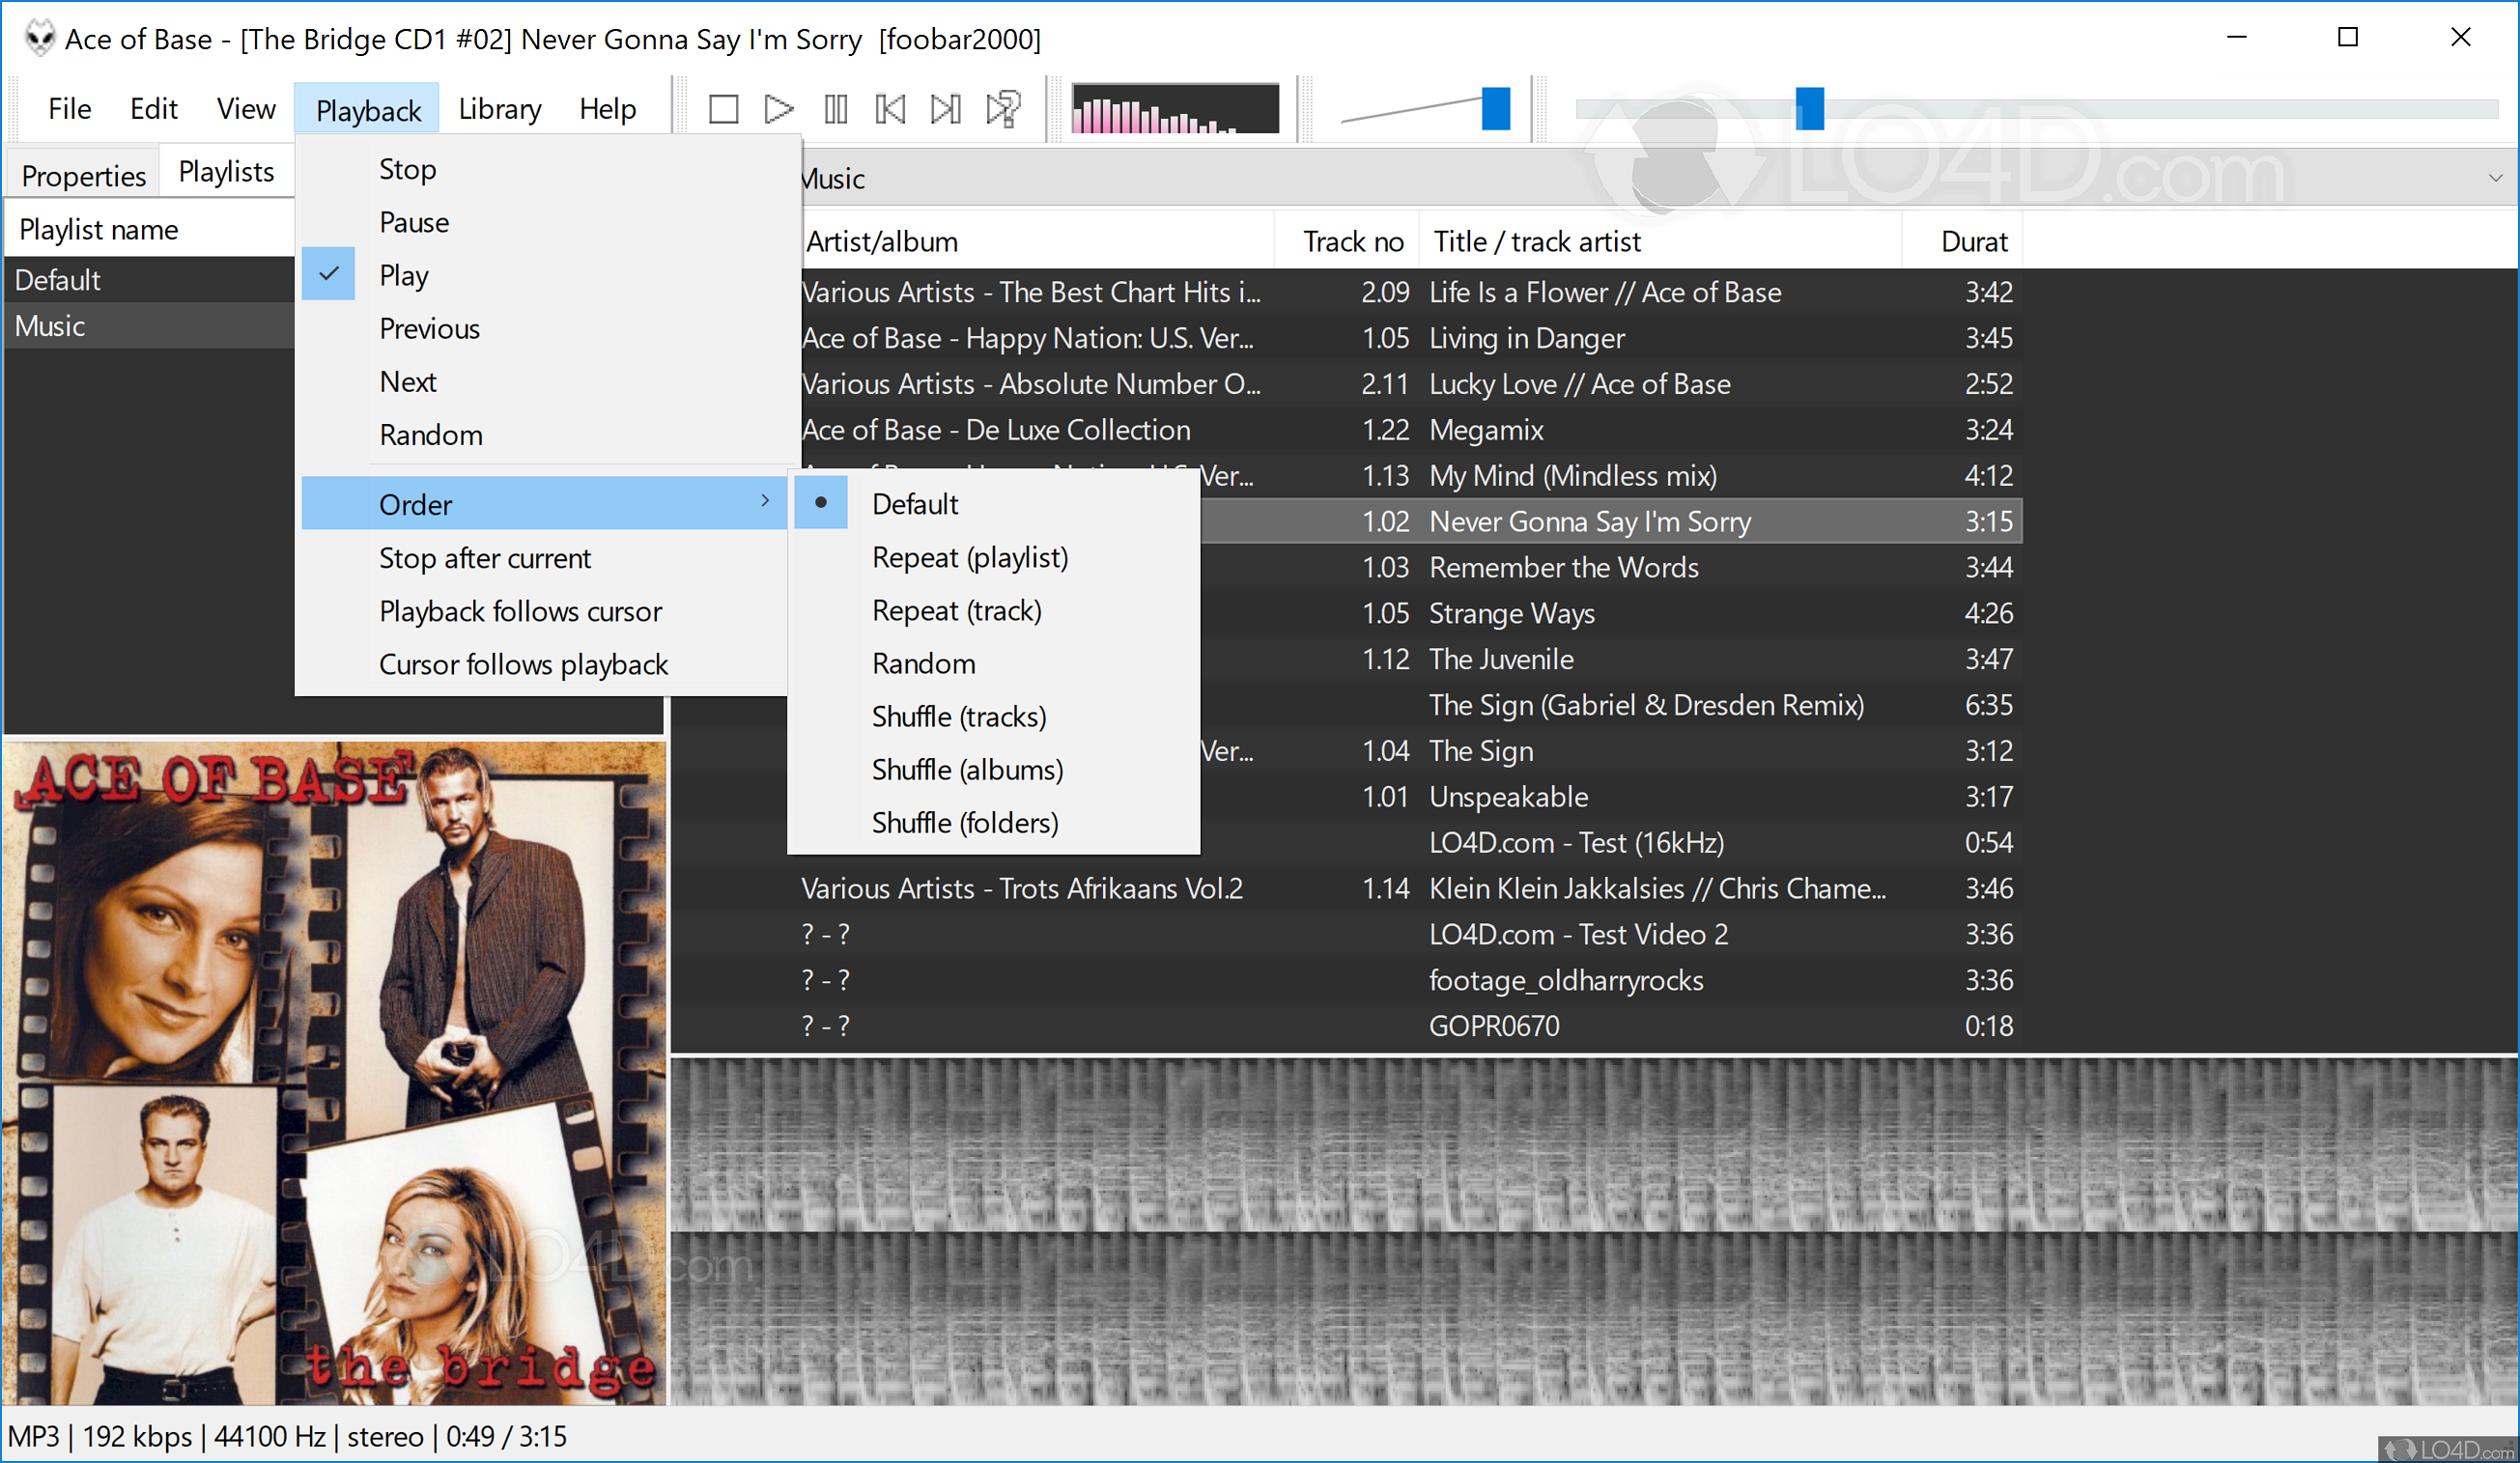This screenshot has width=2520, height=1463.
Task: Select The Juvenile track
Action: pos(1610,659)
